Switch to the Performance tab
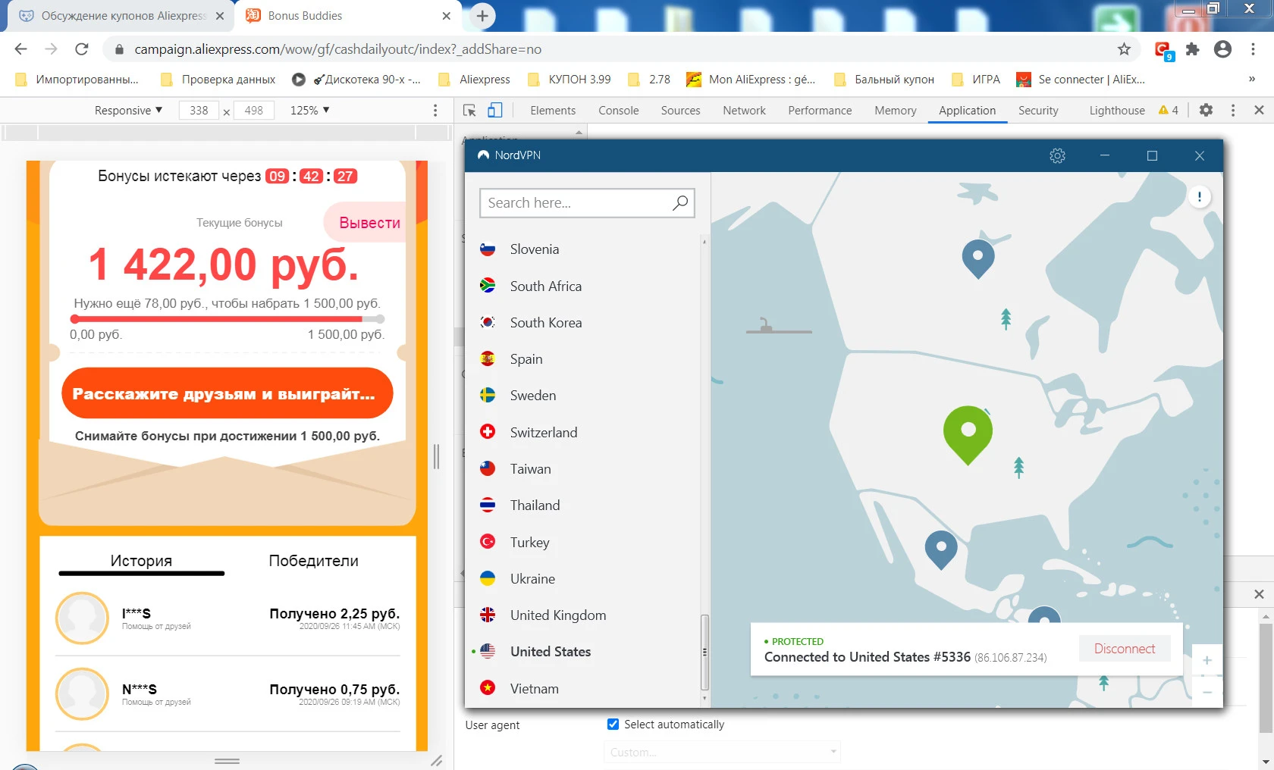 coord(820,111)
